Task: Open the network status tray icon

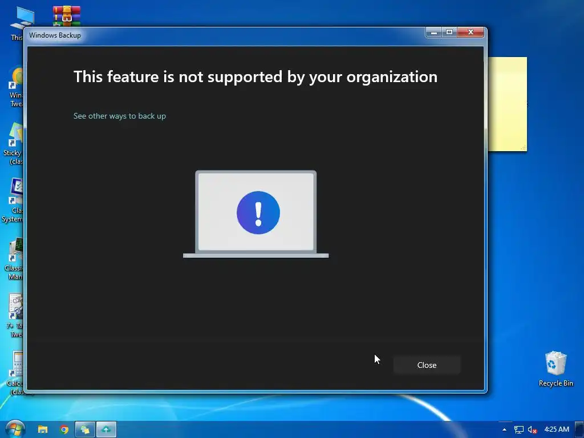Action: [518, 429]
